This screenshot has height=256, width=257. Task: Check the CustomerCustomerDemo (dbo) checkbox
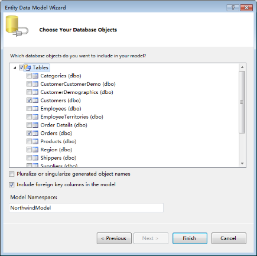click(29, 84)
